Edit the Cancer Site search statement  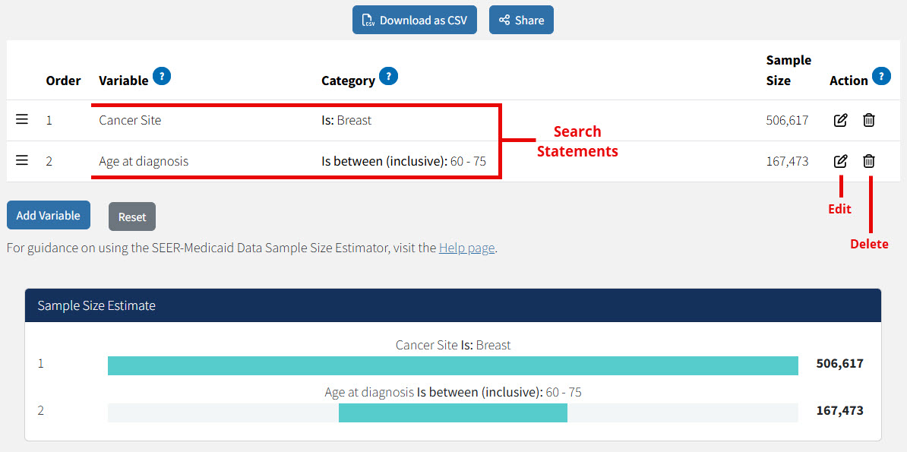839,119
